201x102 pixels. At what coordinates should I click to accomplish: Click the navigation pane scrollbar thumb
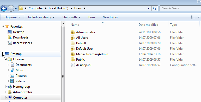pos(63,64)
